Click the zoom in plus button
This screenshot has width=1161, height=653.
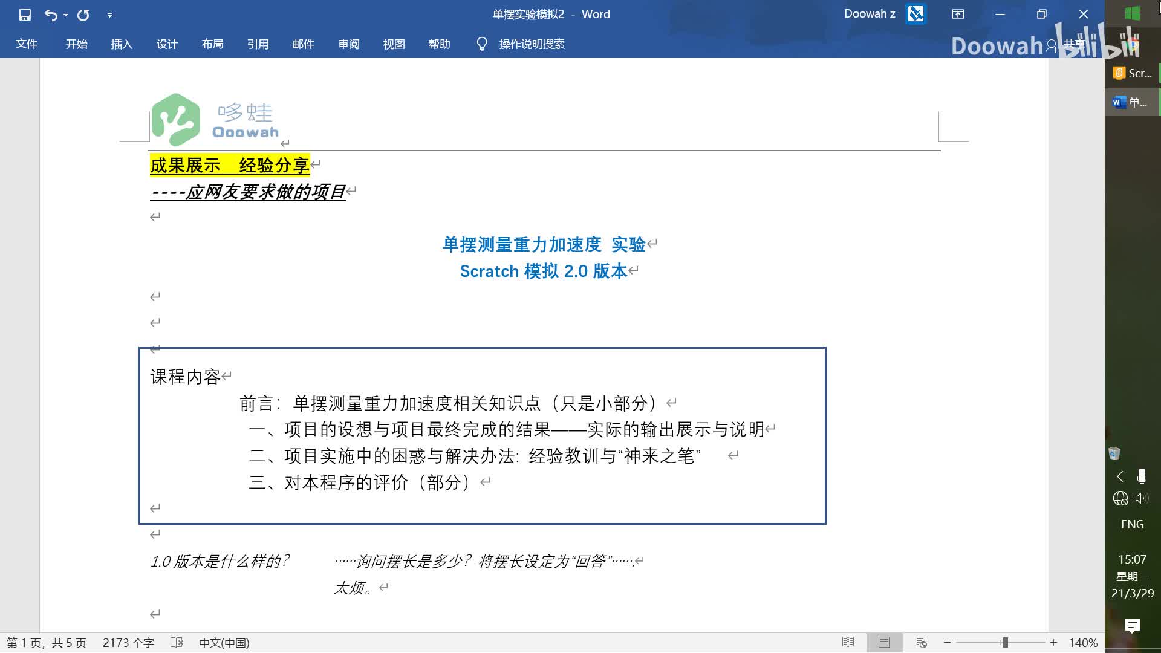tap(1053, 643)
